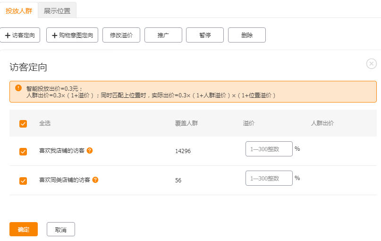Click the 喜欢同类店铺的访客 row label
The width and height of the screenshot is (381, 241).
tap(65, 180)
